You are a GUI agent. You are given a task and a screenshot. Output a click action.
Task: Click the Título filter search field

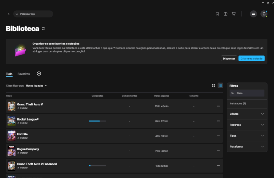[247, 93]
